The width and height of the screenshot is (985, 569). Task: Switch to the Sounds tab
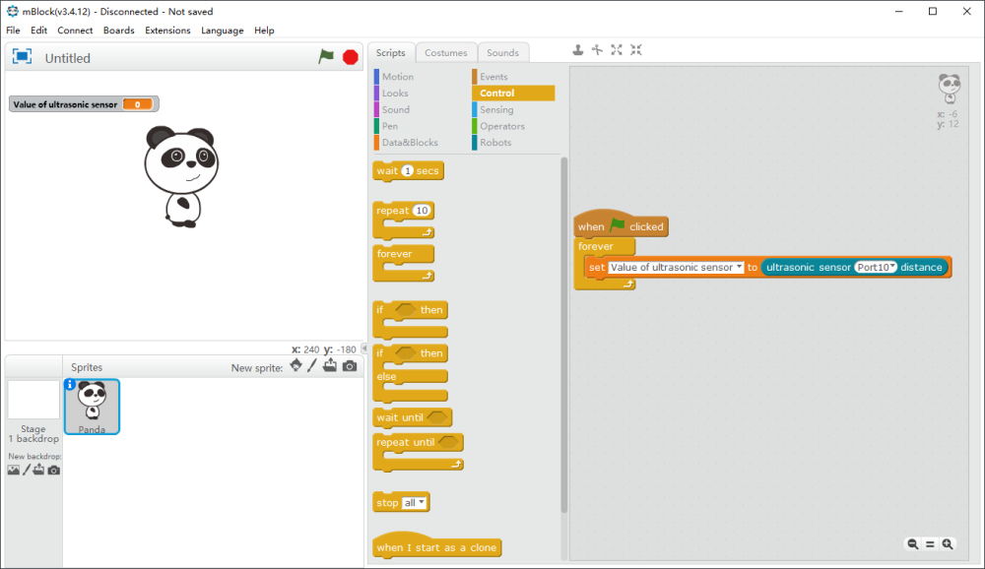click(503, 53)
